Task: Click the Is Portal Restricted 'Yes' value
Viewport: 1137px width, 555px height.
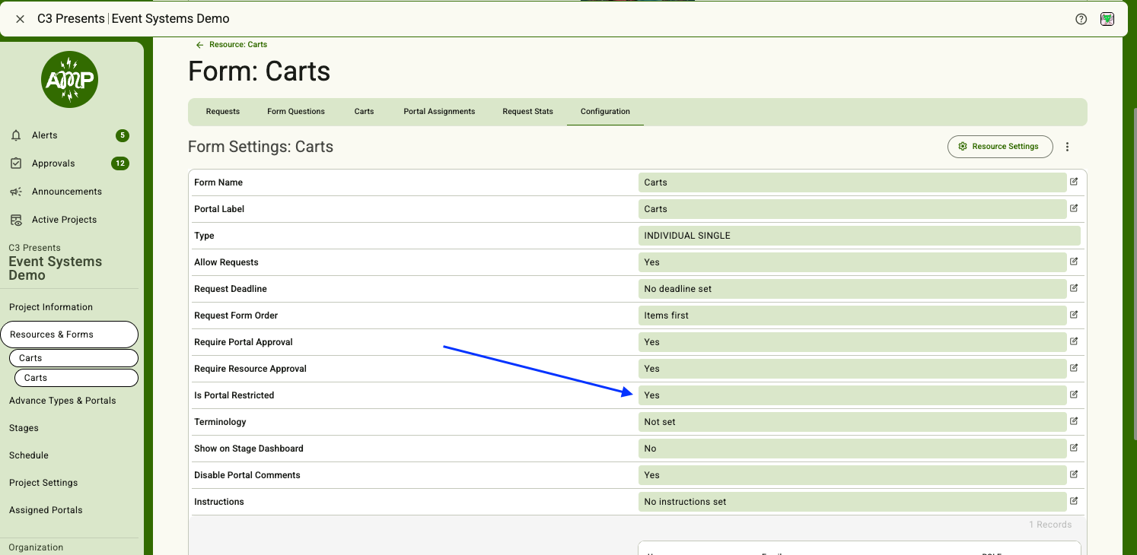Action: click(852, 395)
